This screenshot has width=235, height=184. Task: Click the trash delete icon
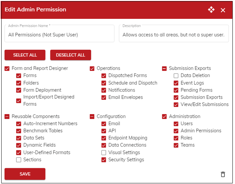(x=223, y=174)
